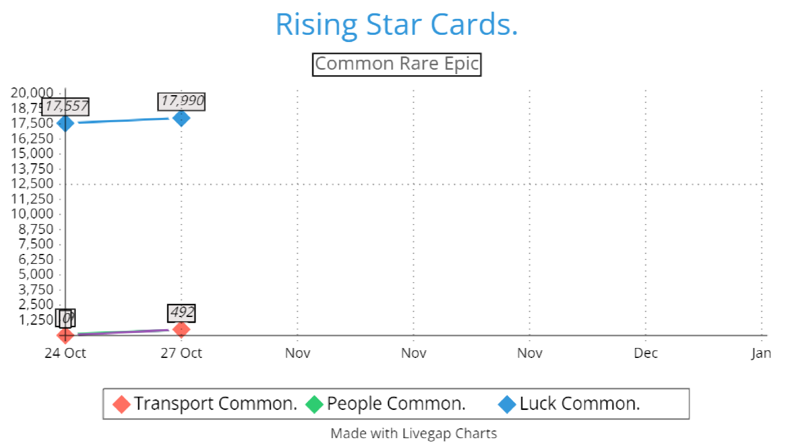The height and width of the screenshot is (447, 797).
Task: Select the red diamond marker at 24 Oct
Action: click(65, 335)
